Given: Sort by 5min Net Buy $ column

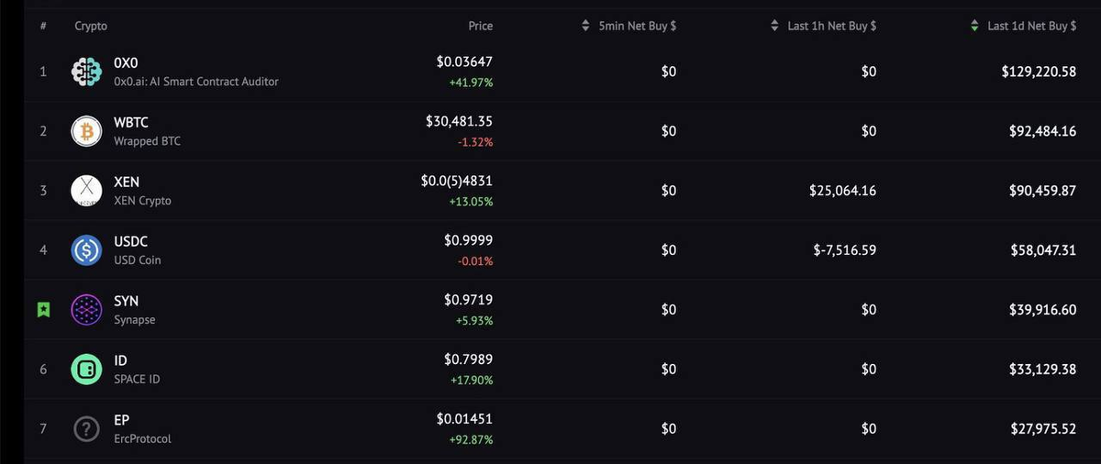Looking at the screenshot, I should [x=637, y=27].
